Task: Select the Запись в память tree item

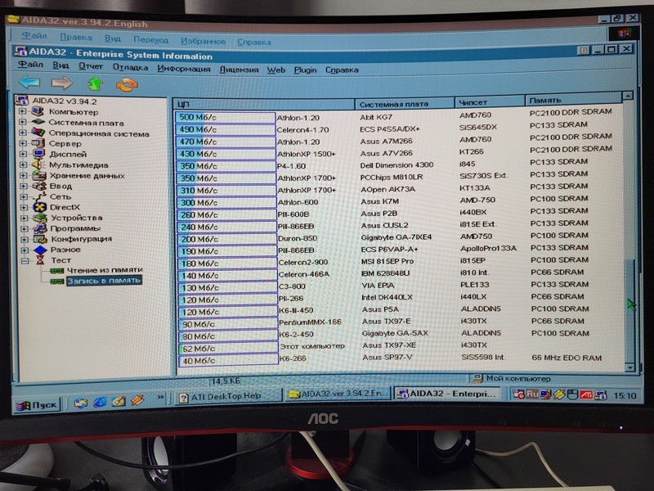Action: pyautogui.click(x=104, y=281)
